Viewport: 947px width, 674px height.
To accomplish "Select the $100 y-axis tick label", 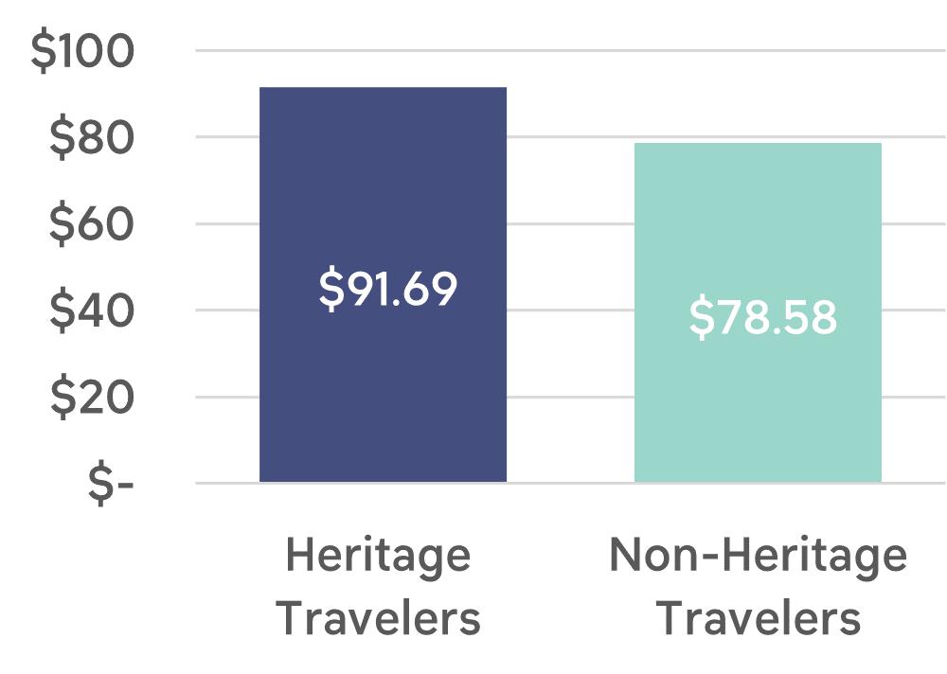I will click(82, 51).
